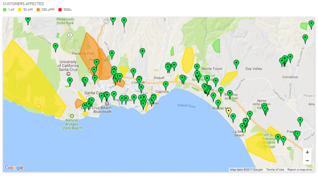
Task: Select the green marker below UC Santa Cruz label
Action: coord(70,81)
